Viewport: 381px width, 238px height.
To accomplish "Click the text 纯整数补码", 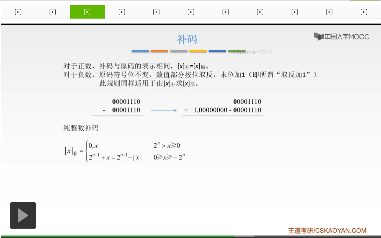I will [81, 128].
